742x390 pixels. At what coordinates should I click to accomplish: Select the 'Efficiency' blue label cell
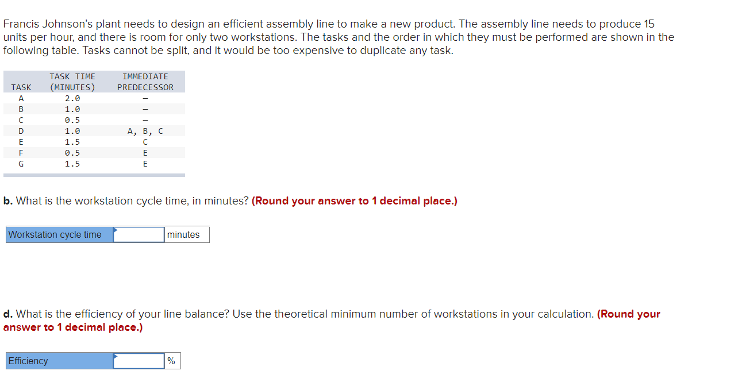pos(60,361)
